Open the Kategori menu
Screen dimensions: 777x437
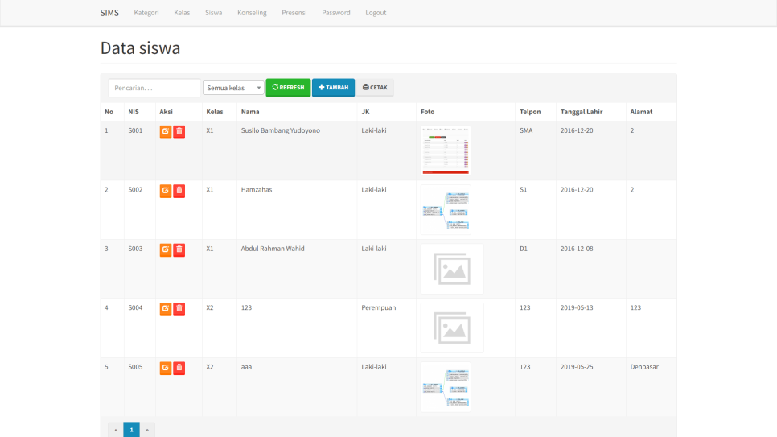[x=146, y=13]
